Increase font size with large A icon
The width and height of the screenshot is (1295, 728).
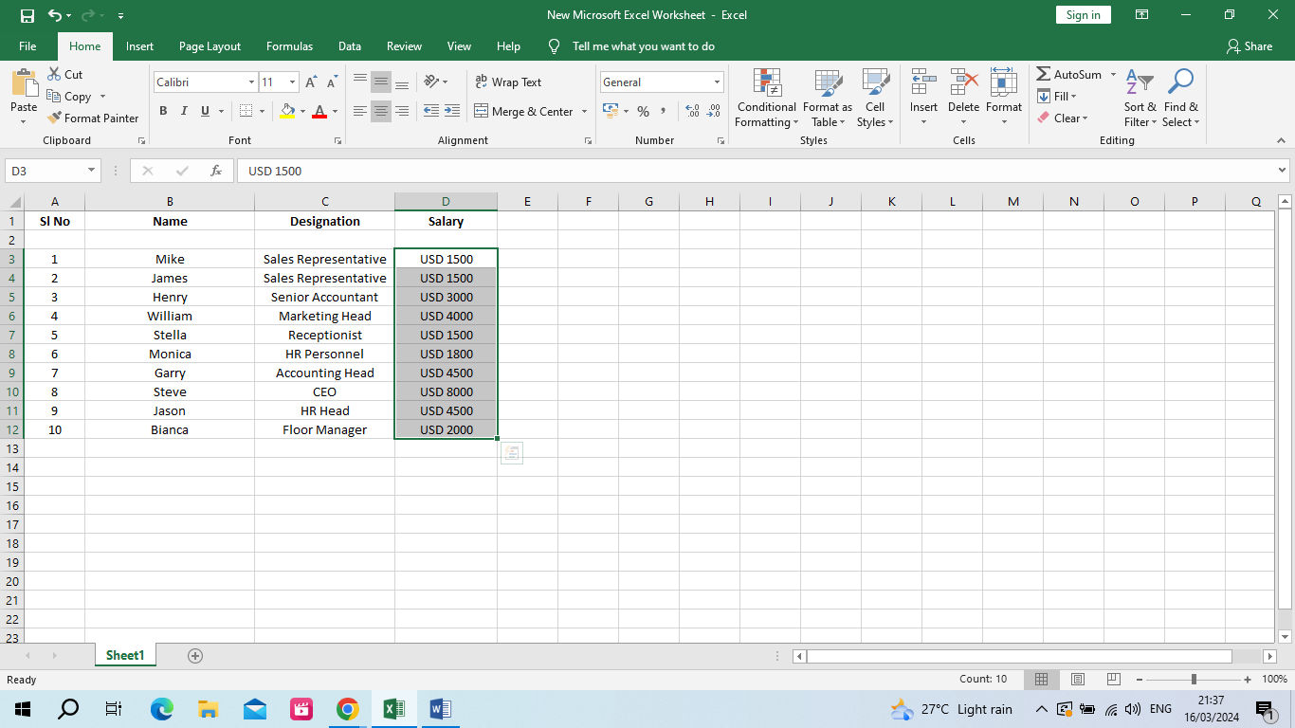[x=311, y=82]
